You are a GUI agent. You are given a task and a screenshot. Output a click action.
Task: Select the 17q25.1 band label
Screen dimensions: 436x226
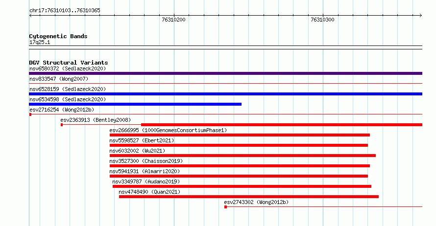pos(40,42)
